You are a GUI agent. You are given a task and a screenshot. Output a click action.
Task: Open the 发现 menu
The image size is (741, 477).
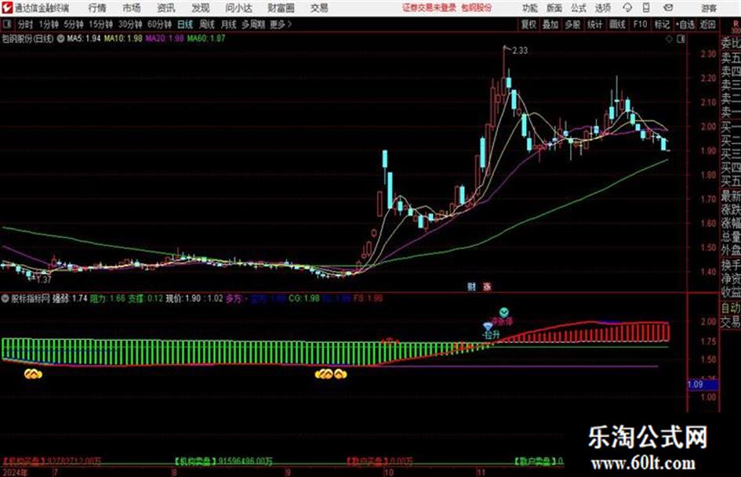[x=201, y=8]
